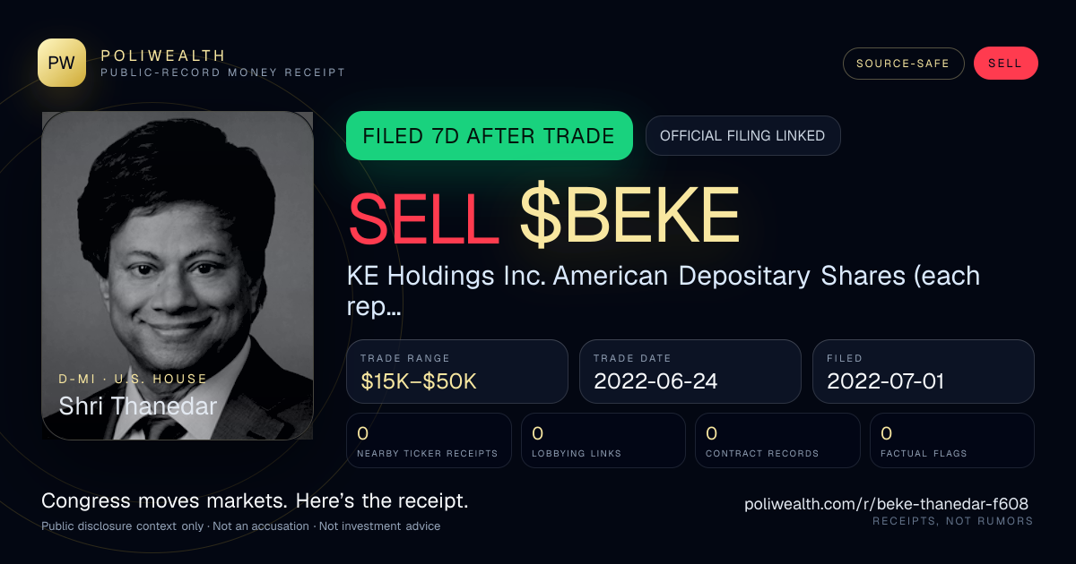Screen dimensions: 1076x564
Task: Open the Lobbying Links counter
Action: (603, 440)
